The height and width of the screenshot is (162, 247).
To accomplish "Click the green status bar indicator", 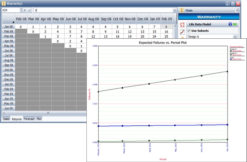I will (235, 24).
